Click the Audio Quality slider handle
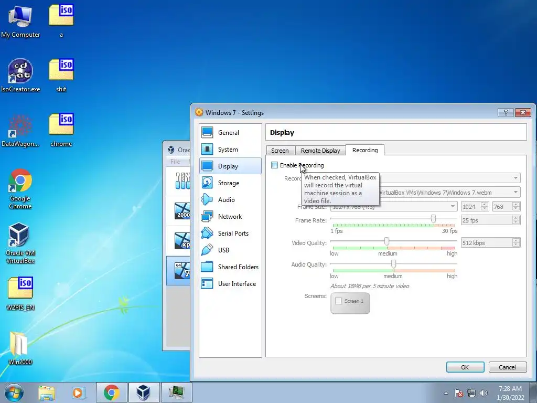Image resolution: width=537 pixels, height=403 pixels. 393,263
